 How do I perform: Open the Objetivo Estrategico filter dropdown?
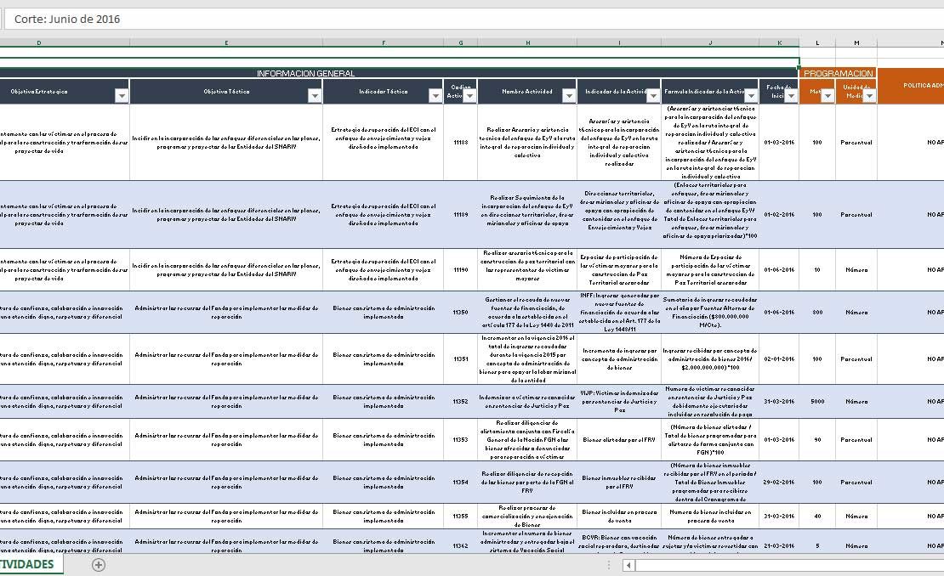[x=122, y=96]
